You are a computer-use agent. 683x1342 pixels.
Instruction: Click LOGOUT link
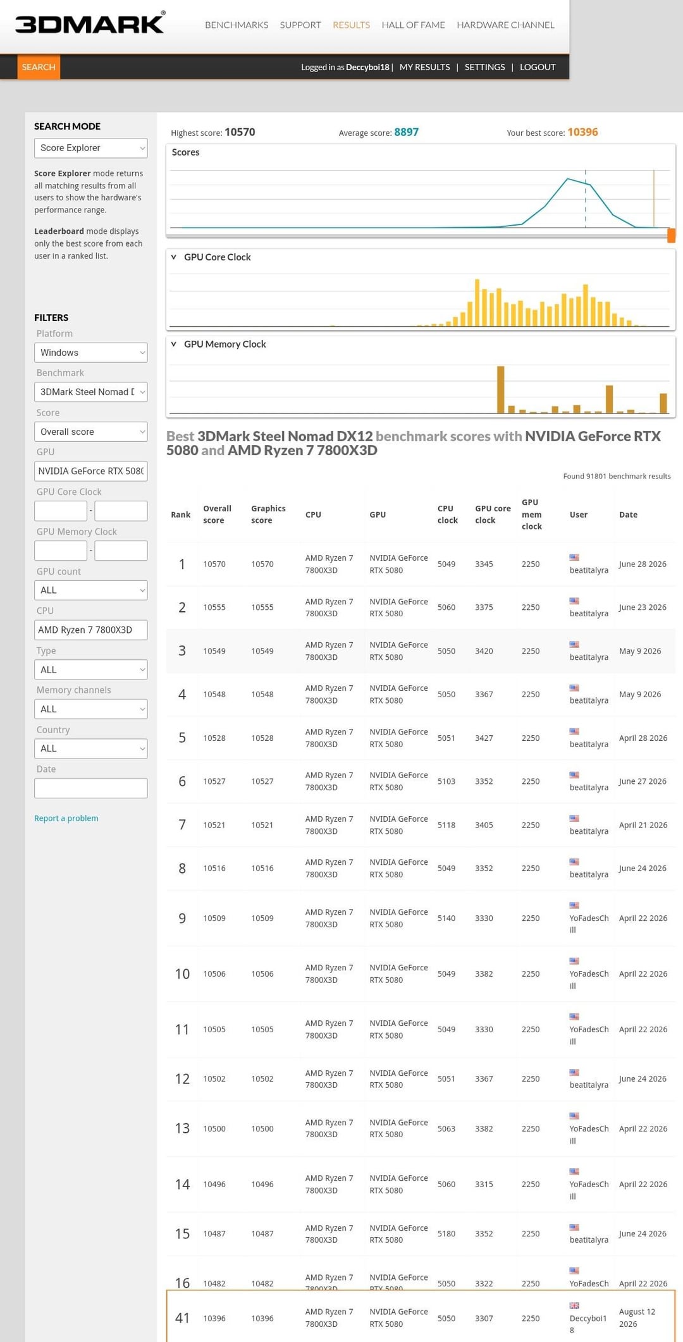[x=538, y=67]
